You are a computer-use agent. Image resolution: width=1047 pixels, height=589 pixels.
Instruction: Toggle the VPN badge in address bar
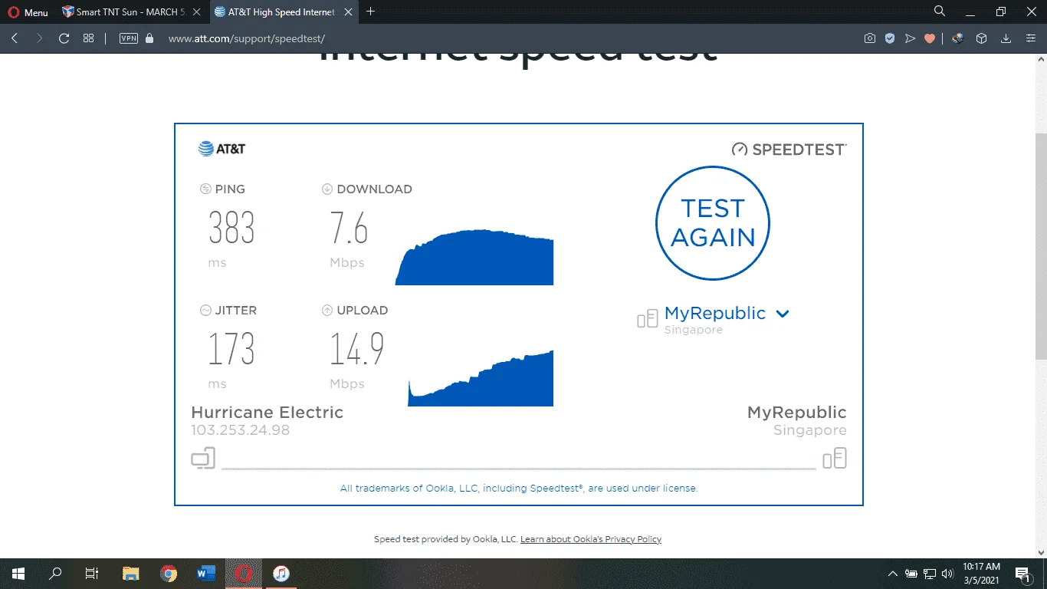click(x=129, y=38)
